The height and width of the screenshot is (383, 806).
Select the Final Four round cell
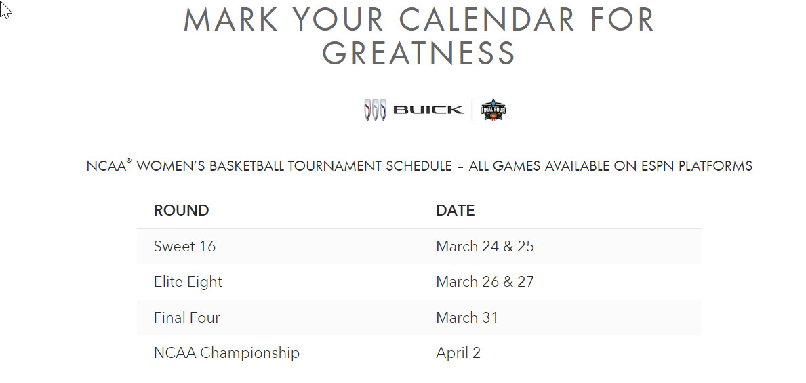point(186,318)
